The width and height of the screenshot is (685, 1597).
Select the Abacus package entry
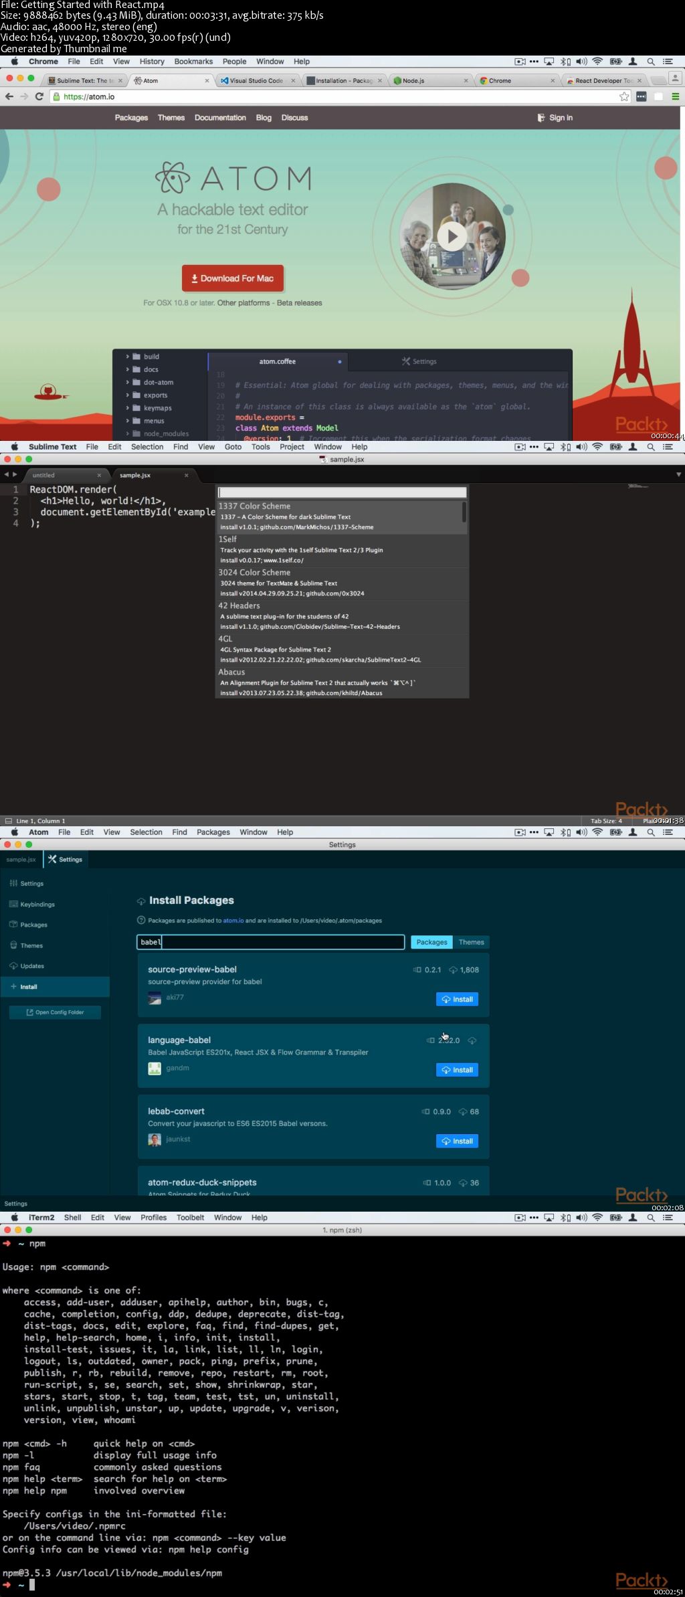pos(342,682)
